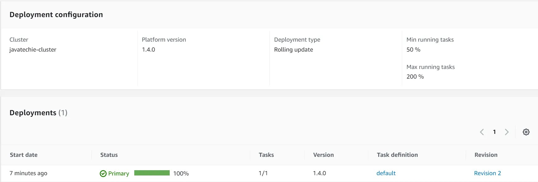Click the green Primary status checkmark icon

[103, 174]
